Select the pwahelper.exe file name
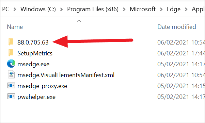 pyautogui.click(x=36, y=97)
